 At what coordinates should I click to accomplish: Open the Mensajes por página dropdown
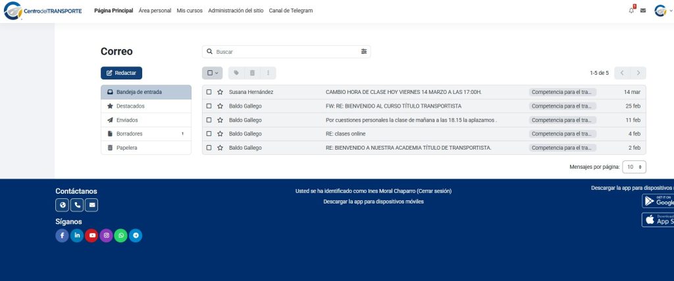[634, 167]
